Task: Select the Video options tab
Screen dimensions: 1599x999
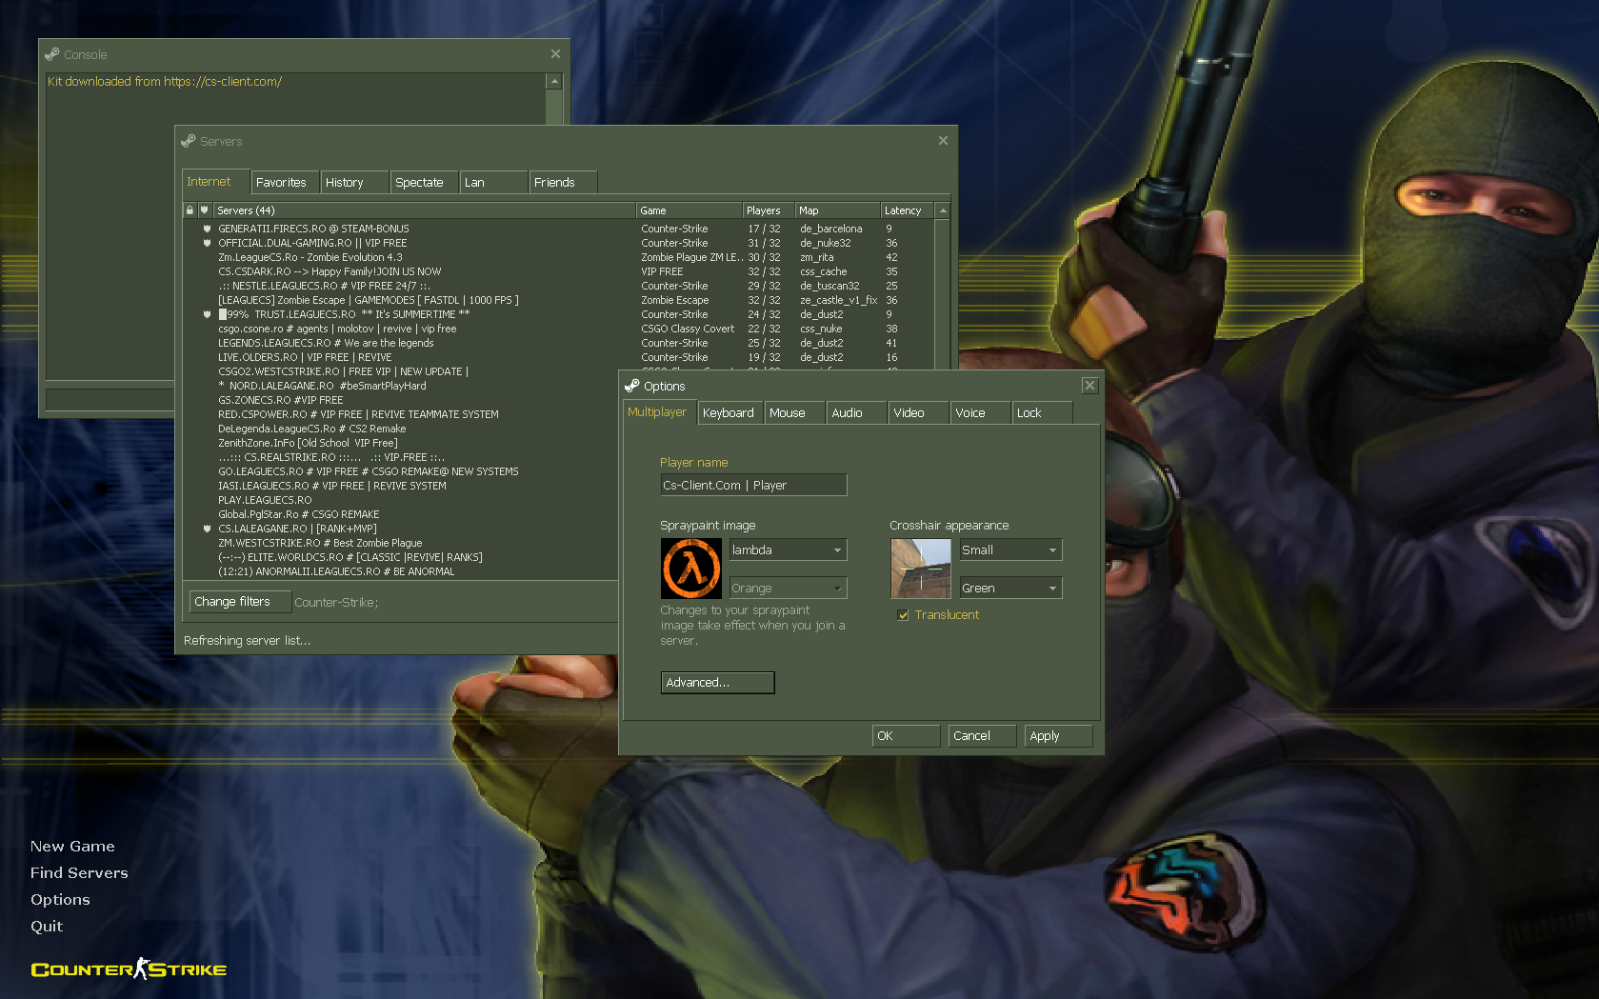Action: tap(909, 413)
